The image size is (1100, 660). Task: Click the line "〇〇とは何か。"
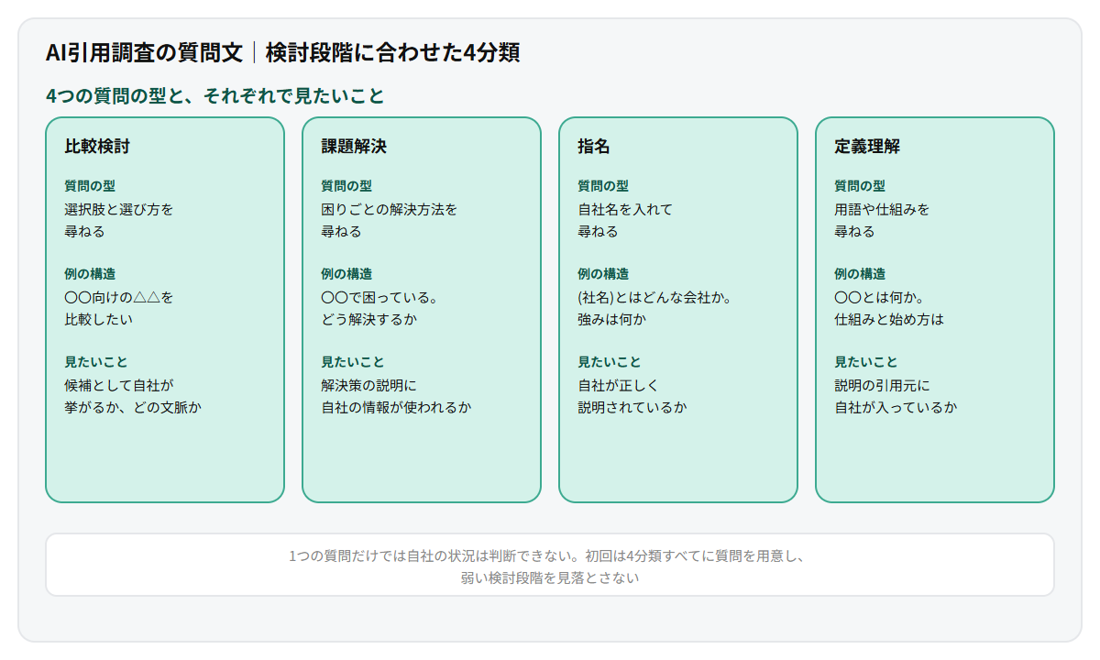click(879, 297)
